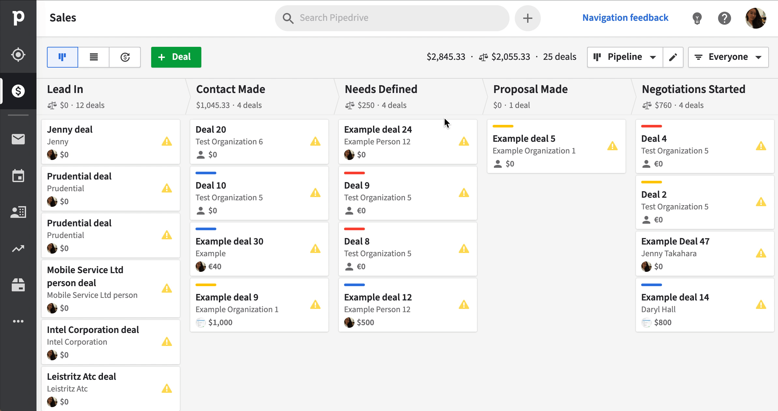The image size is (778, 411).
Task: Expand more options ellipsis in sidebar
Action: [18, 321]
